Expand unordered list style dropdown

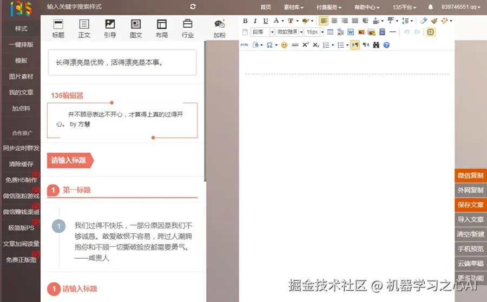coord(347,45)
